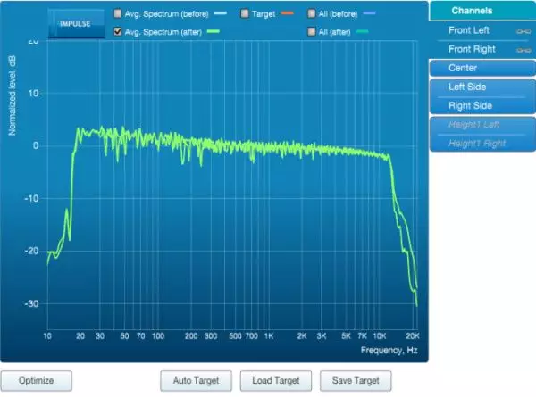The width and height of the screenshot is (536, 397).
Task: Click the Optimize button
Action: click(36, 381)
